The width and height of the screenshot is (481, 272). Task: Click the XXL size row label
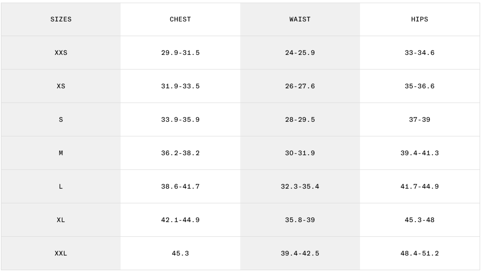[x=61, y=254]
